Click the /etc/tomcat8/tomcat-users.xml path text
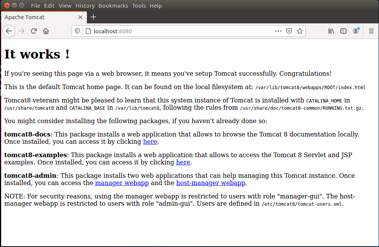 click(302, 204)
